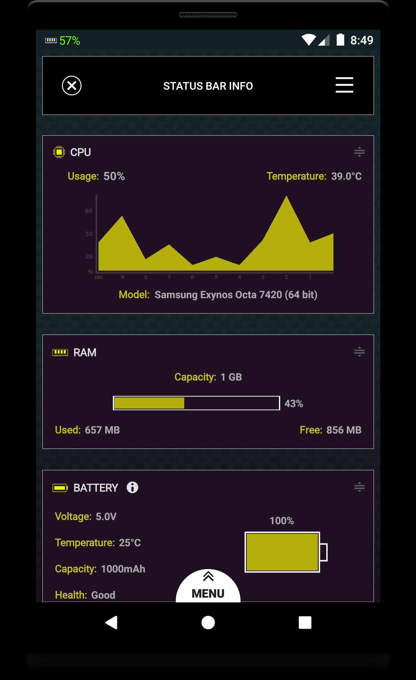The height and width of the screenshot is (680, 416).
Task: Open recent apps with square button
Action: [x=305, y=623]
